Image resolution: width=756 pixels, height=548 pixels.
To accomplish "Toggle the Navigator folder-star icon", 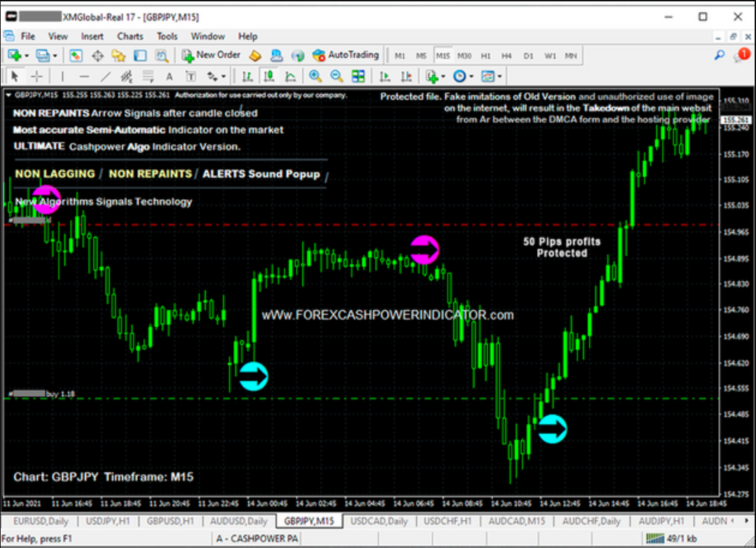I will pyautogui.click(x=119, y=56).
